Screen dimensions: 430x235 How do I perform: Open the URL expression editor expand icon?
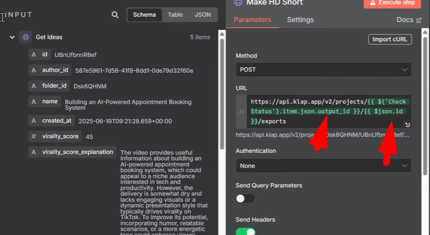(x=407, y=125)
